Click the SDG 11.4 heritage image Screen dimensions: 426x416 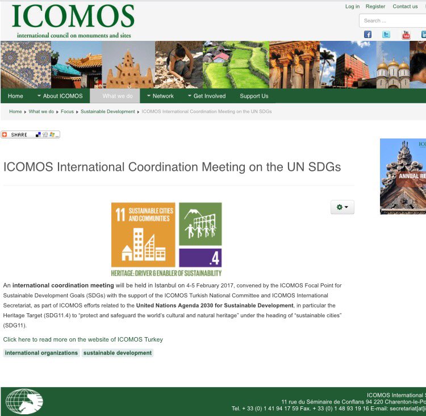tap(166, 239)
